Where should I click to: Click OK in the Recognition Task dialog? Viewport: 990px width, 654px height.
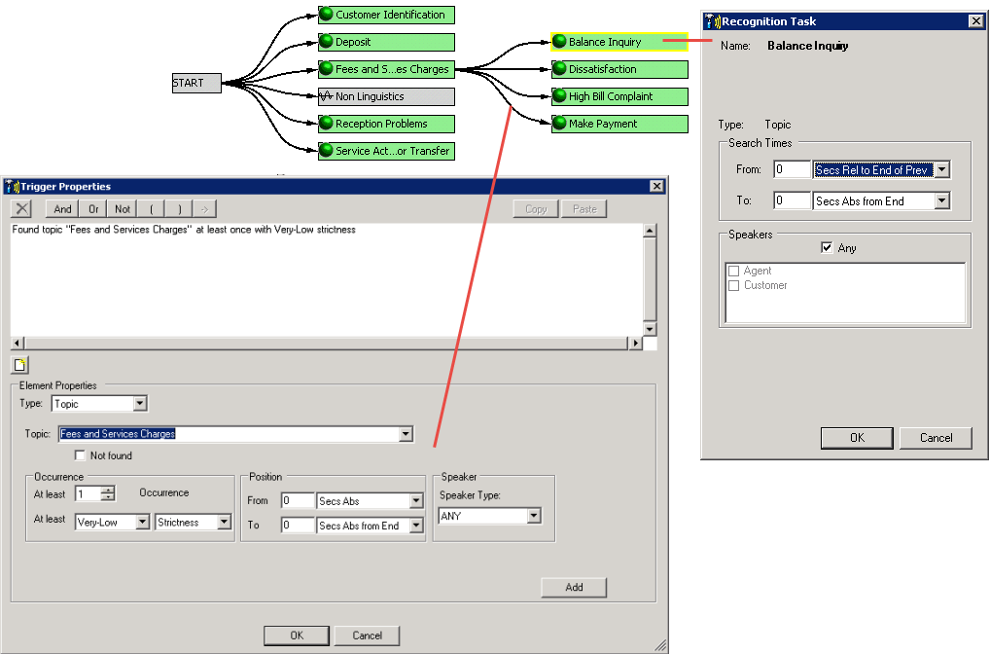pos(856,438)
